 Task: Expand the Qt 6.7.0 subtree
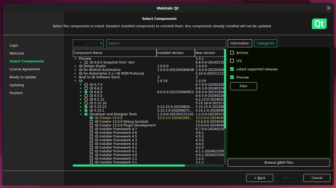click(81, 85)
